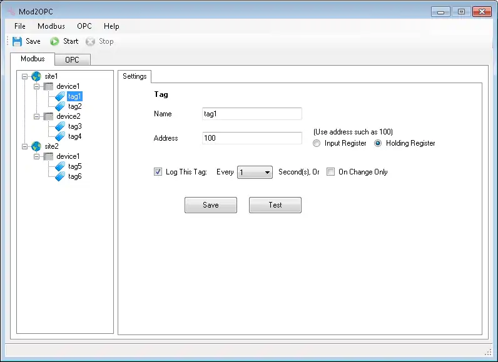The height and width of the screenshot is (362, 498).
Task: Select tag4 label in the tree
Action: (x=75, y=136)
